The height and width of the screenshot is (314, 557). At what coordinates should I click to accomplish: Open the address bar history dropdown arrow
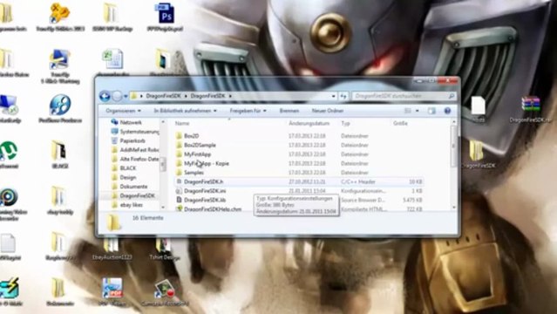tap(333, 96)
